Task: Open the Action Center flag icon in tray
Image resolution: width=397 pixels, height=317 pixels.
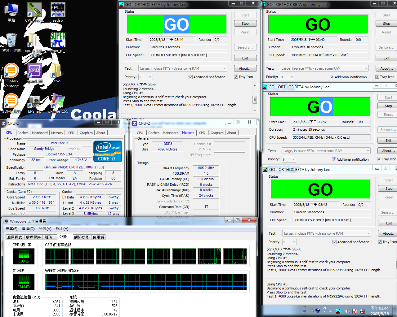Action: click(x=355, y=311)
